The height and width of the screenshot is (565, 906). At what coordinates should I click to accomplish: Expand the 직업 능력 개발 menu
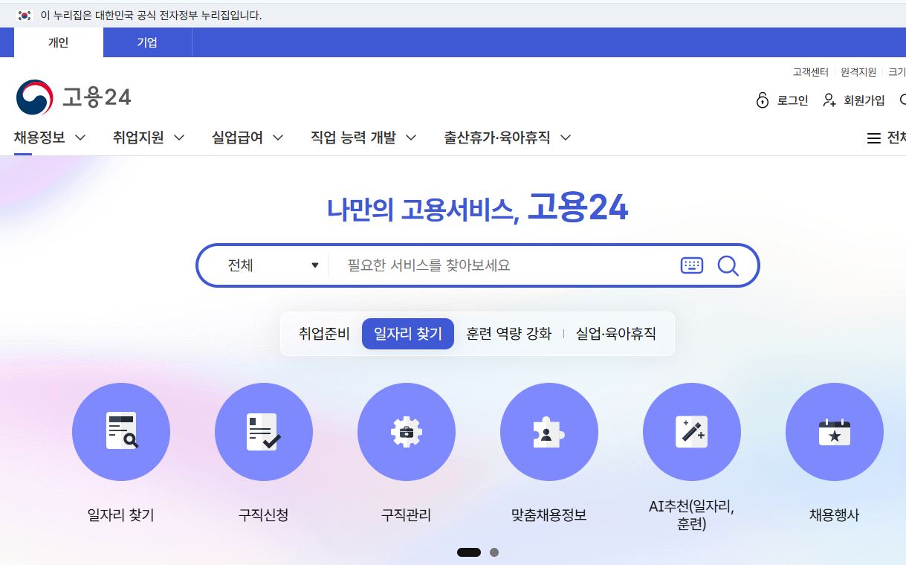[x=363, y=138]
